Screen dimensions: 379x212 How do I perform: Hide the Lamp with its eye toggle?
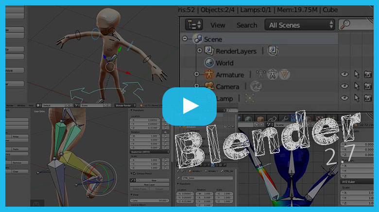(345, 98)
